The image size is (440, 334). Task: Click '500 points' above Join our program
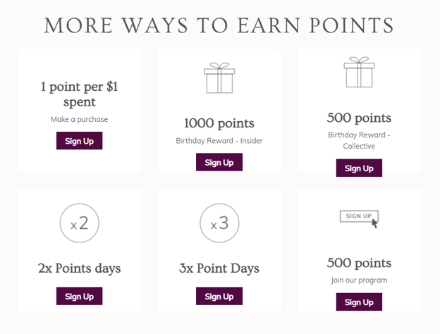tap(359, 263)
